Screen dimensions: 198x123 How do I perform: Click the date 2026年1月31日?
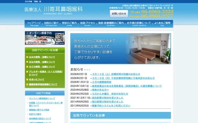(x=80, y=82)
